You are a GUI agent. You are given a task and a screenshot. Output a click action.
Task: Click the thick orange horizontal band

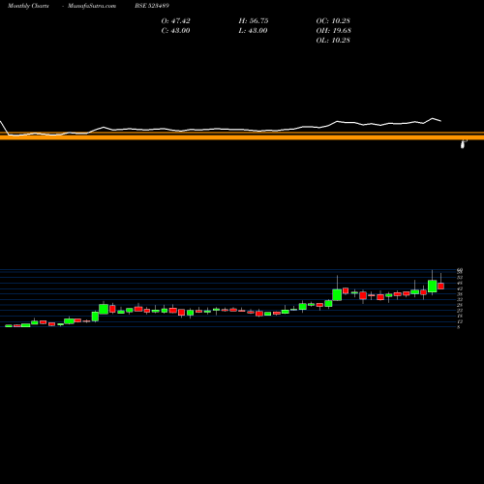(242, 137)
